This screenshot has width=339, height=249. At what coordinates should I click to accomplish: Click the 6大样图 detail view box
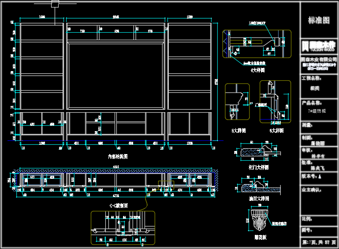(x=275, y=102)
